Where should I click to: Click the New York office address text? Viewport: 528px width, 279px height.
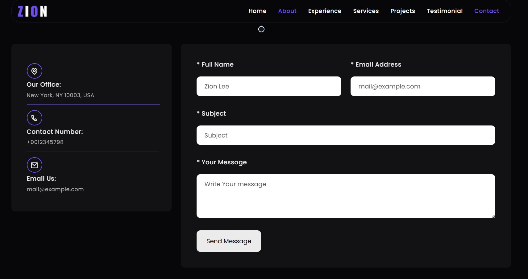click(x=60, y=95)
